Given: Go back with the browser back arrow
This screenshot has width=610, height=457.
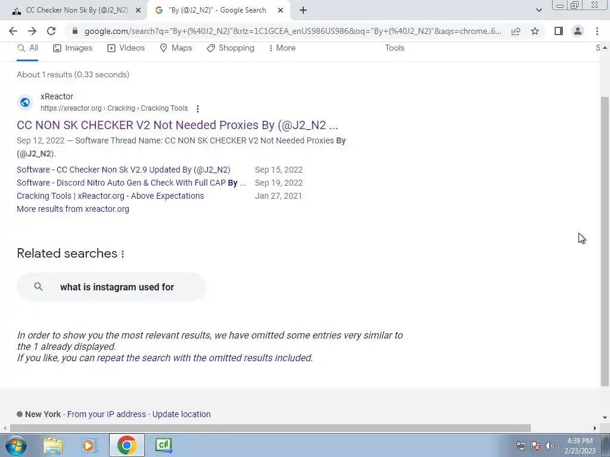Looking at the screenshot, I should click(13, 31).
